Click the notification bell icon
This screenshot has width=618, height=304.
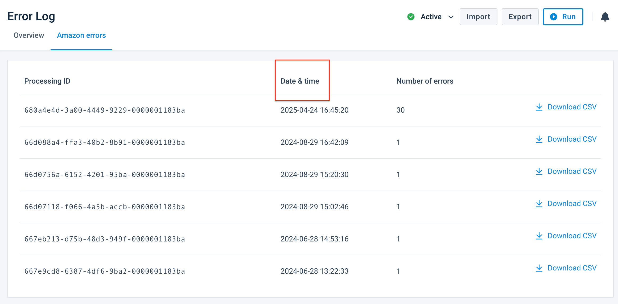coord(605,17)
